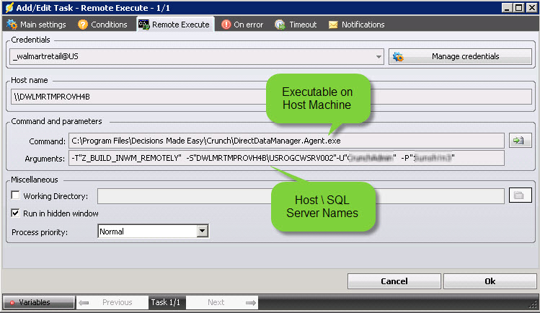Open the Process priority dropdown

pyautogui.click(x=203, y=232)
